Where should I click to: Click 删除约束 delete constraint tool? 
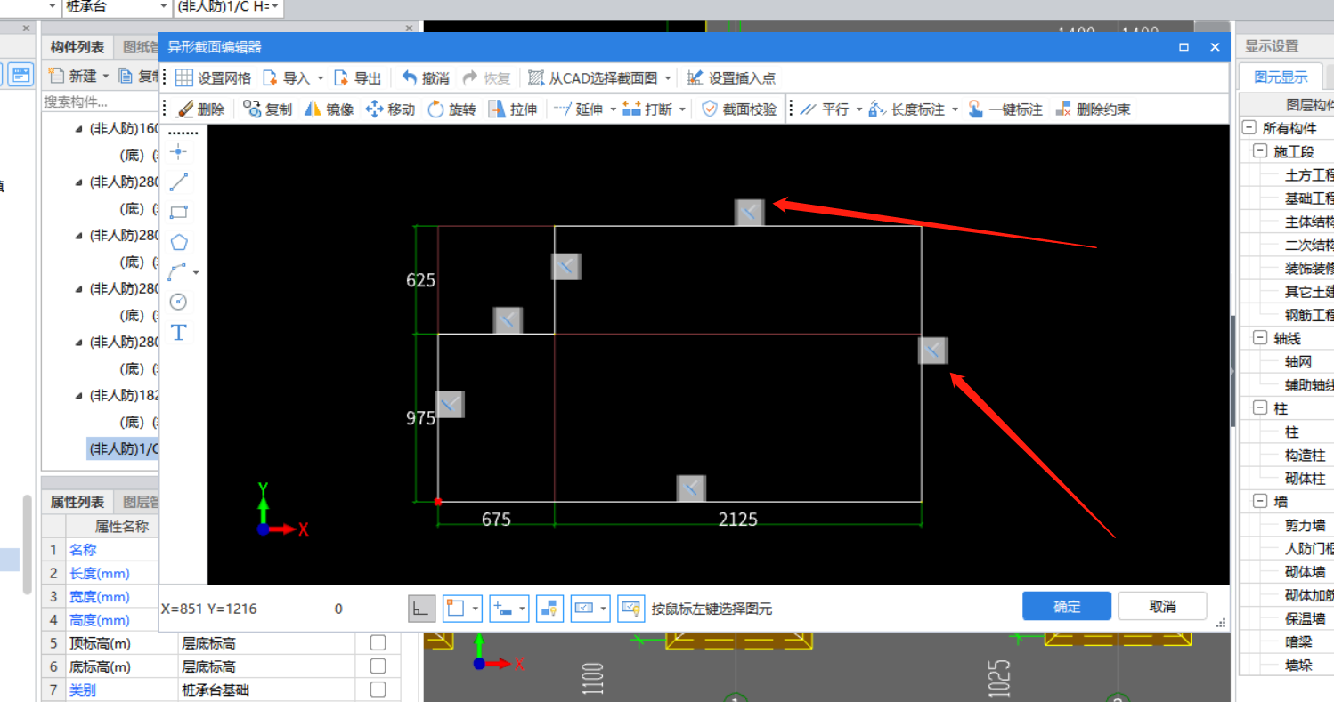(x=1093, y=109)
